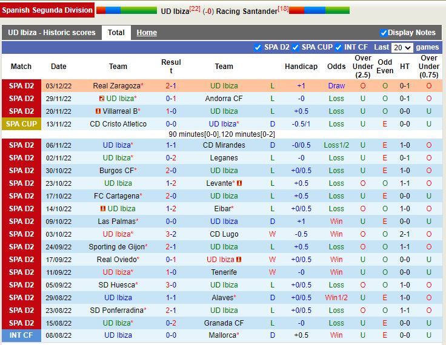This screenshot has width=446, height=345.
Task: Uncheck the SPA CUP filter checkbox
Action: point(296,47)
